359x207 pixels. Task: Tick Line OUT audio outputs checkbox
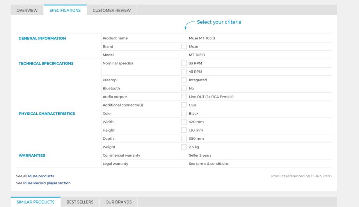184,97
